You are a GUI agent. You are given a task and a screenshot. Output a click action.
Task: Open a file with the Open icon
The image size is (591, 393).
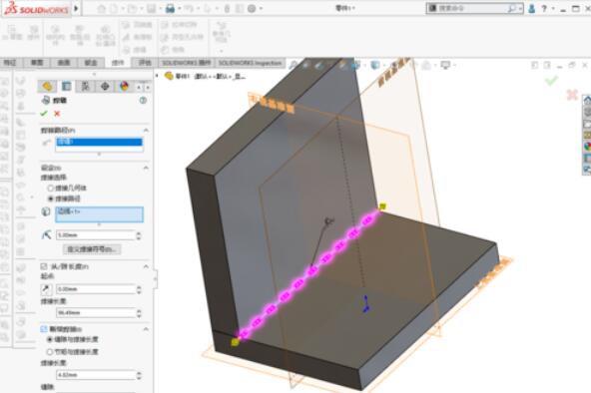pyautogui.click(x=132, y=8)
